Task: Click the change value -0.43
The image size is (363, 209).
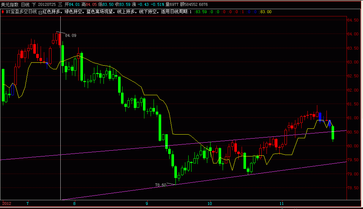Action: [143, 4]
